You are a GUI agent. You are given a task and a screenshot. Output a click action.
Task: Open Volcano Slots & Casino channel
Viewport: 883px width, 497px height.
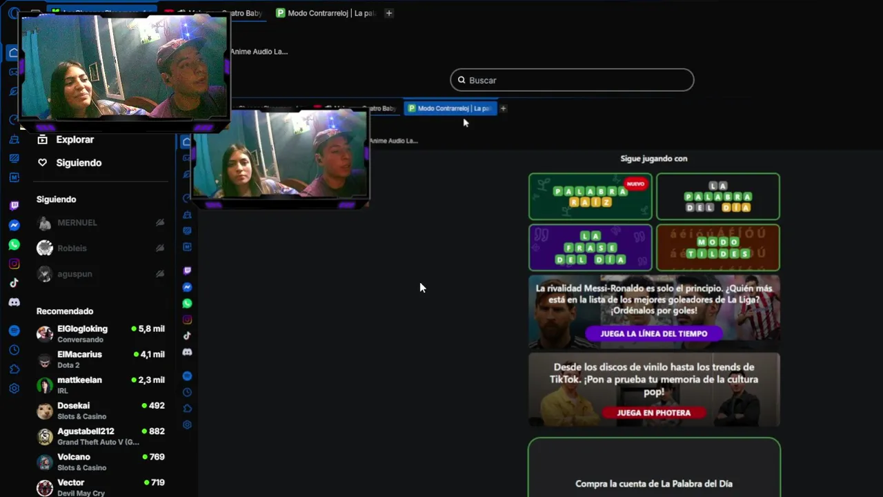coord(102,462)
